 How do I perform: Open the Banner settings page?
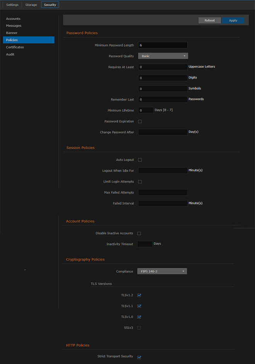point(11,33)
